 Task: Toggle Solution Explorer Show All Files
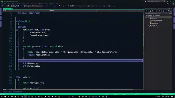pos(164,11)
